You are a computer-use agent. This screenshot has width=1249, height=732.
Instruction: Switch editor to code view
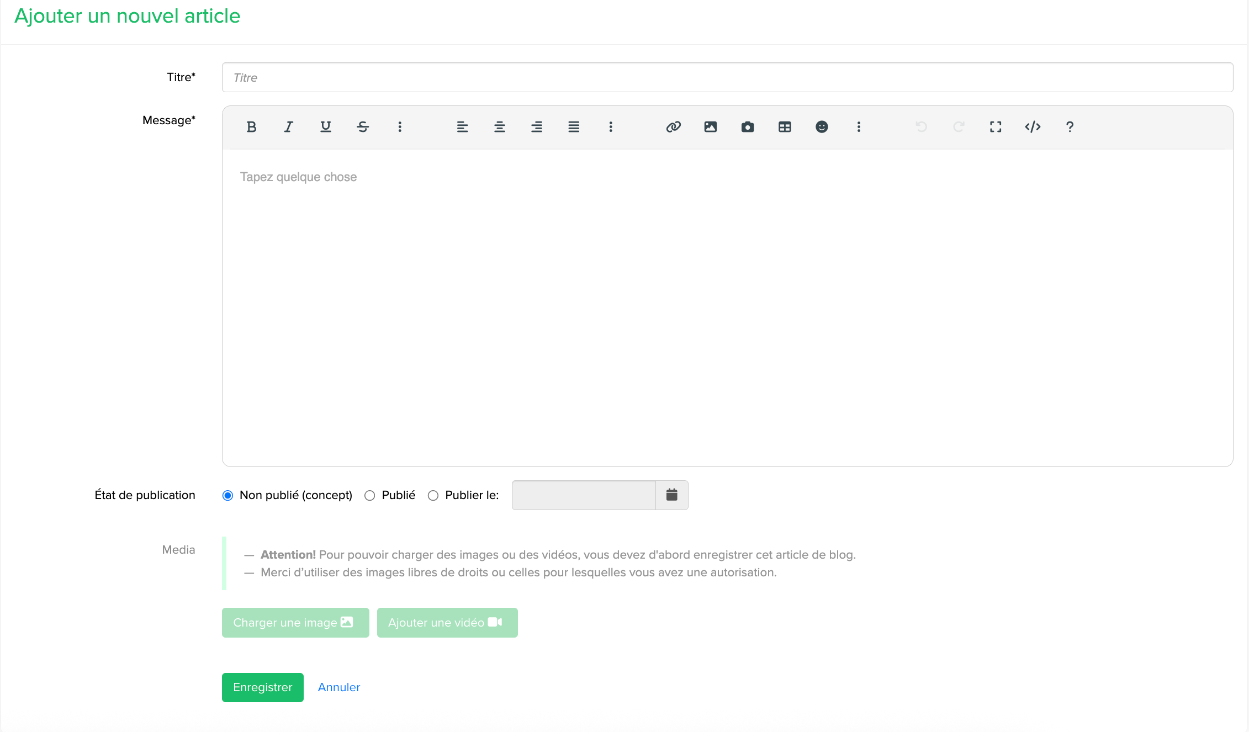[x=1033, y=127]
